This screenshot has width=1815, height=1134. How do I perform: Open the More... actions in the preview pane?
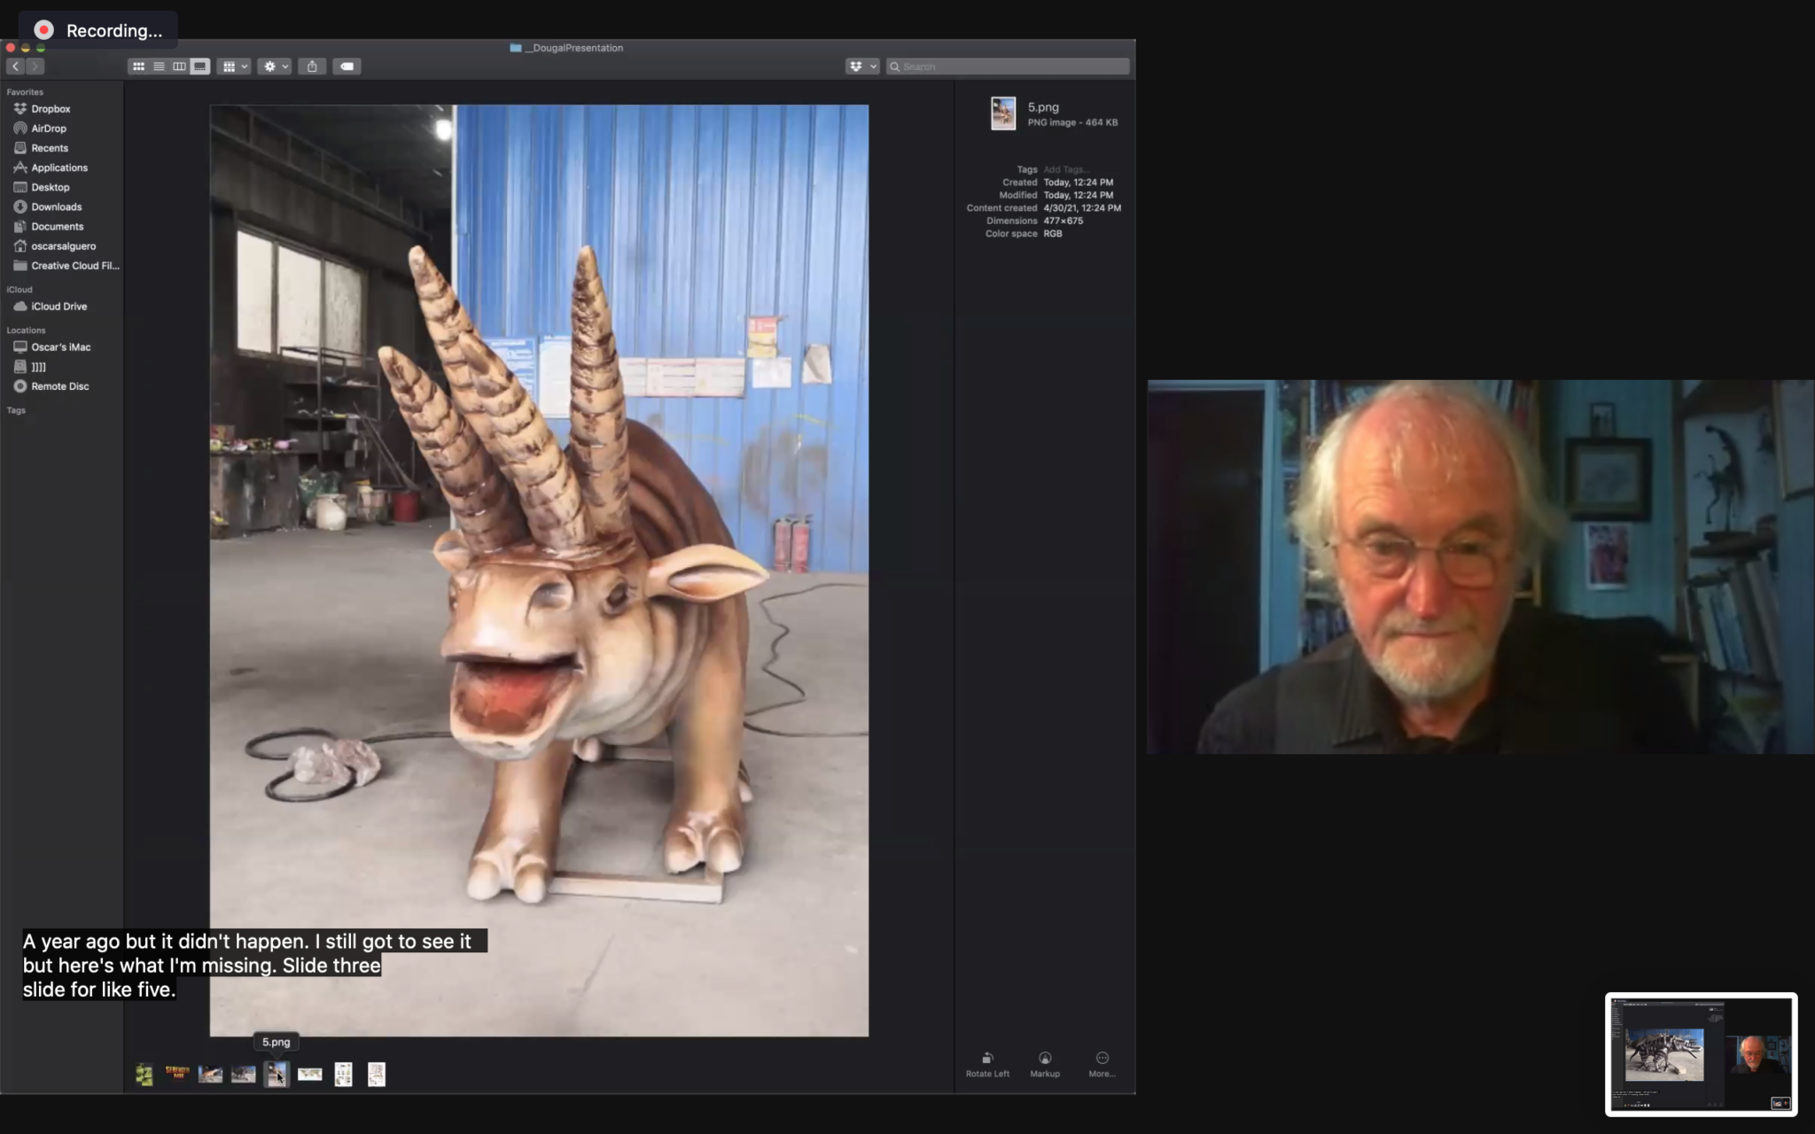pos(1102,1060)
